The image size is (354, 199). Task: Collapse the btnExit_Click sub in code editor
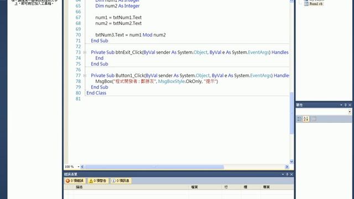(85, 53)
